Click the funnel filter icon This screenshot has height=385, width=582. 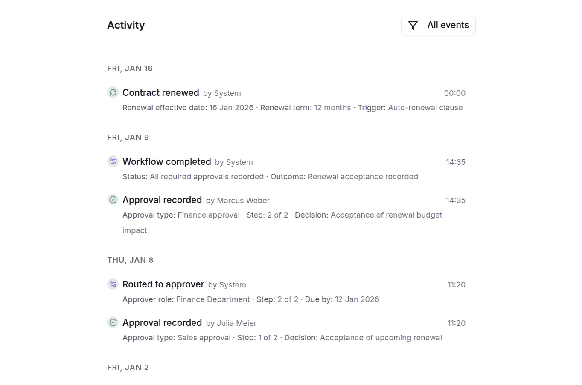(x=413, y=26)
